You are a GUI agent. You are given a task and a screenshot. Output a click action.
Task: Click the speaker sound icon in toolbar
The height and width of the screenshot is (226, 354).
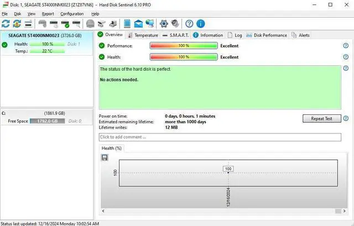(x=175, y=24)
